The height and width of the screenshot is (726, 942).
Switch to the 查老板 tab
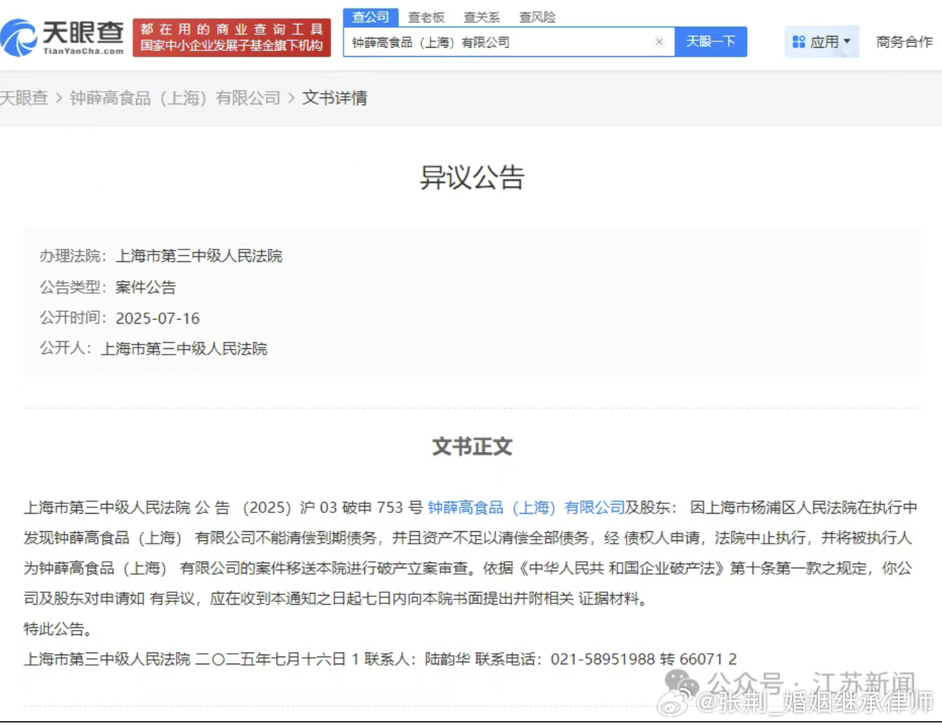point(426,17)
